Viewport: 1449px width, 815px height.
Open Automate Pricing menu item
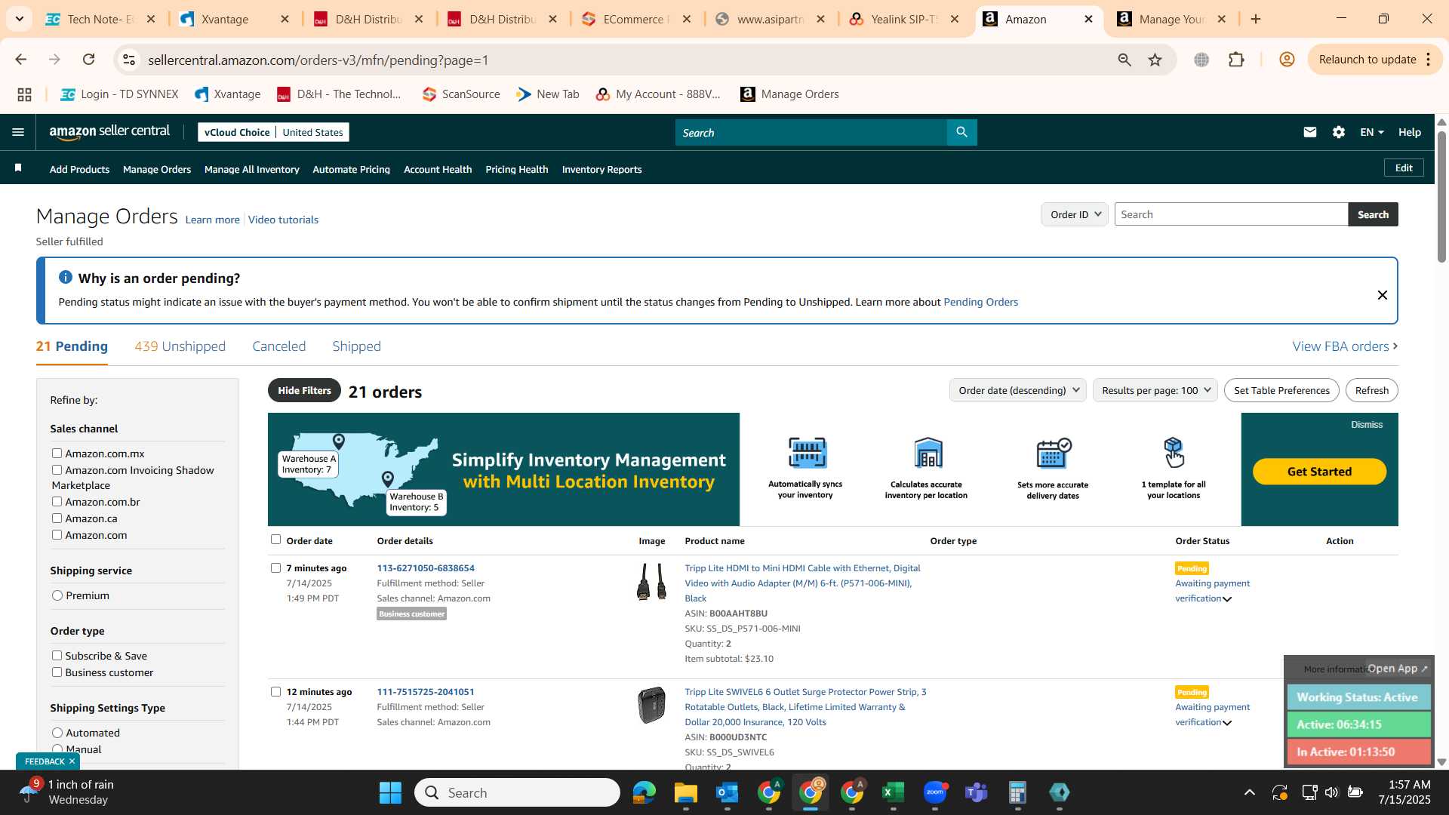click(x=351, y=169)
